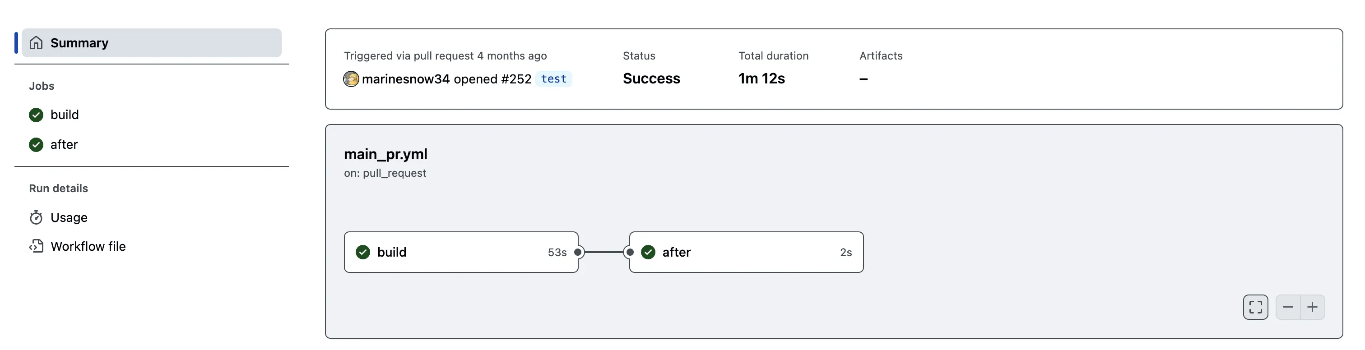Select the build job in the Jobs list
Viewport: 1365px width, 350px height.
(x=64, y=115)
